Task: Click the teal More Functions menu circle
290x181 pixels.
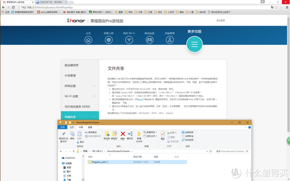Action: (194, 44)
